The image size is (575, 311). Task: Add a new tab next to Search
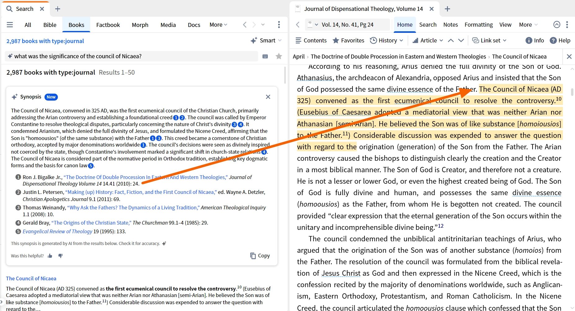click(58, 9)
